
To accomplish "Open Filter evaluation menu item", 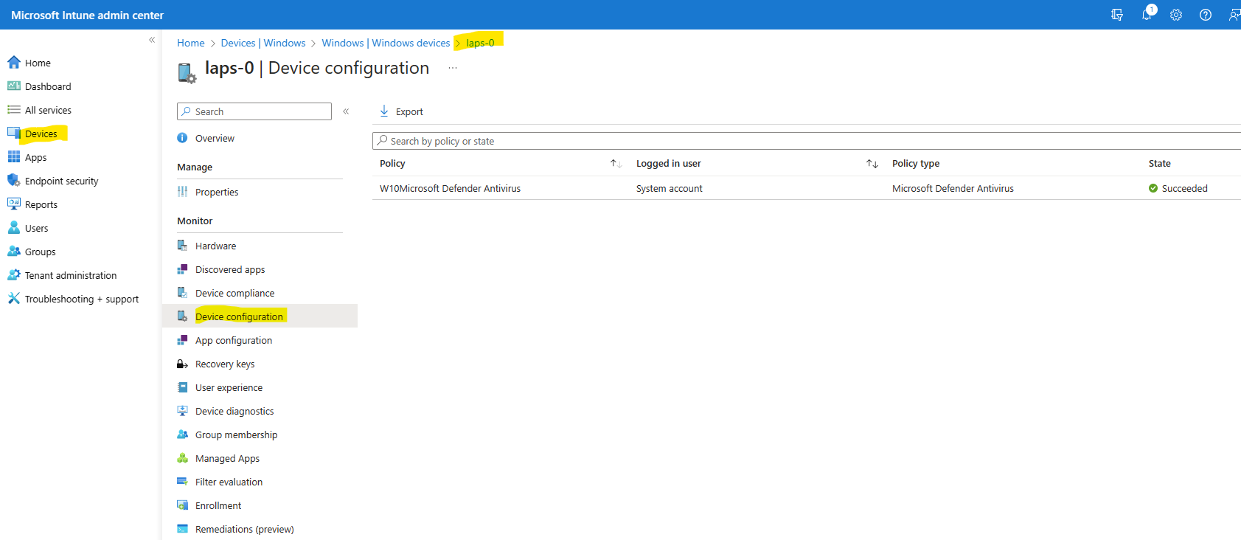I will pyautogui.click(x=229, y=482).
